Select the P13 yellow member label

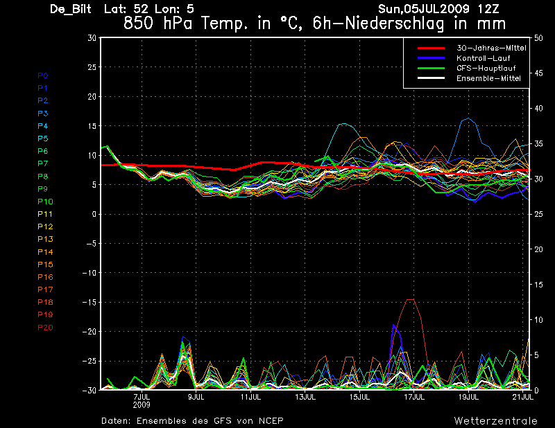click(x=45, y=239)
